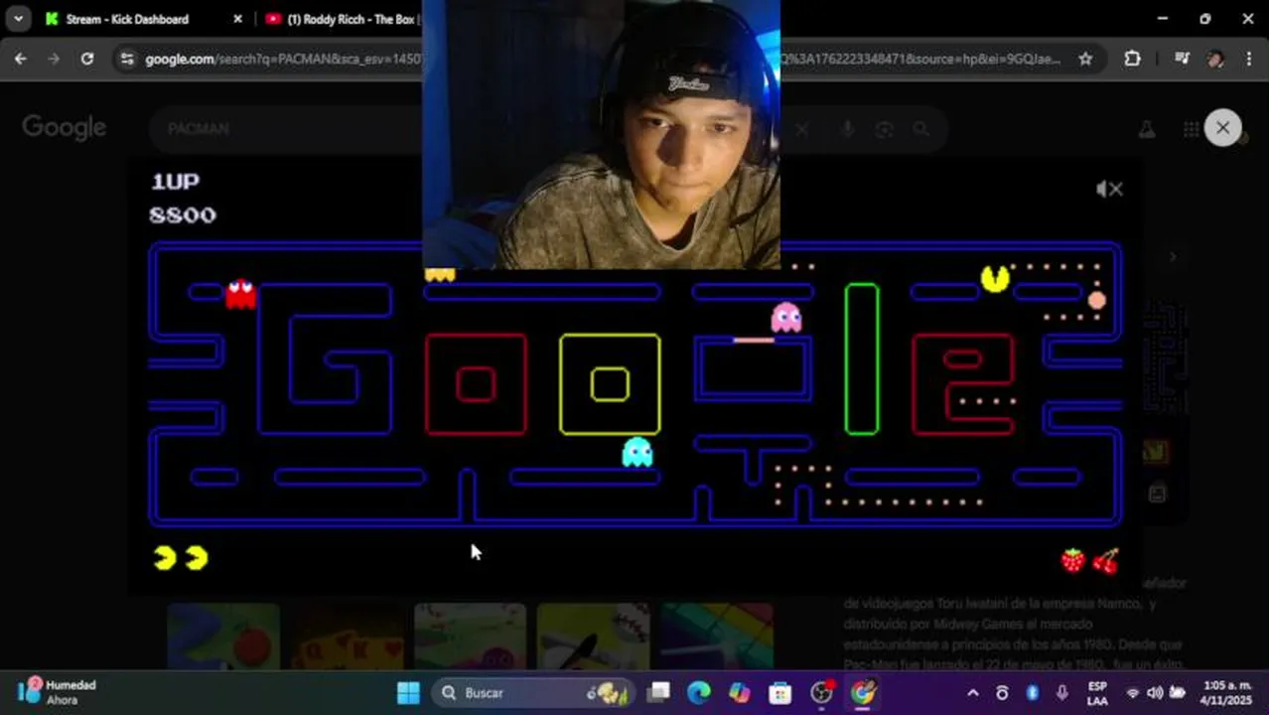Viewport: 1269px width, 715px height.
Task: Open Task View on the taskbar
Action: [658, 692]
